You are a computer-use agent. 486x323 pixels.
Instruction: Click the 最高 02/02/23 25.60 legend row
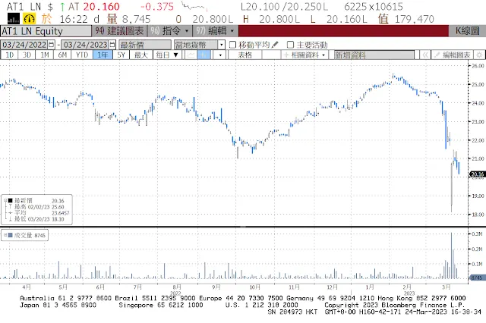pos(37,207)
